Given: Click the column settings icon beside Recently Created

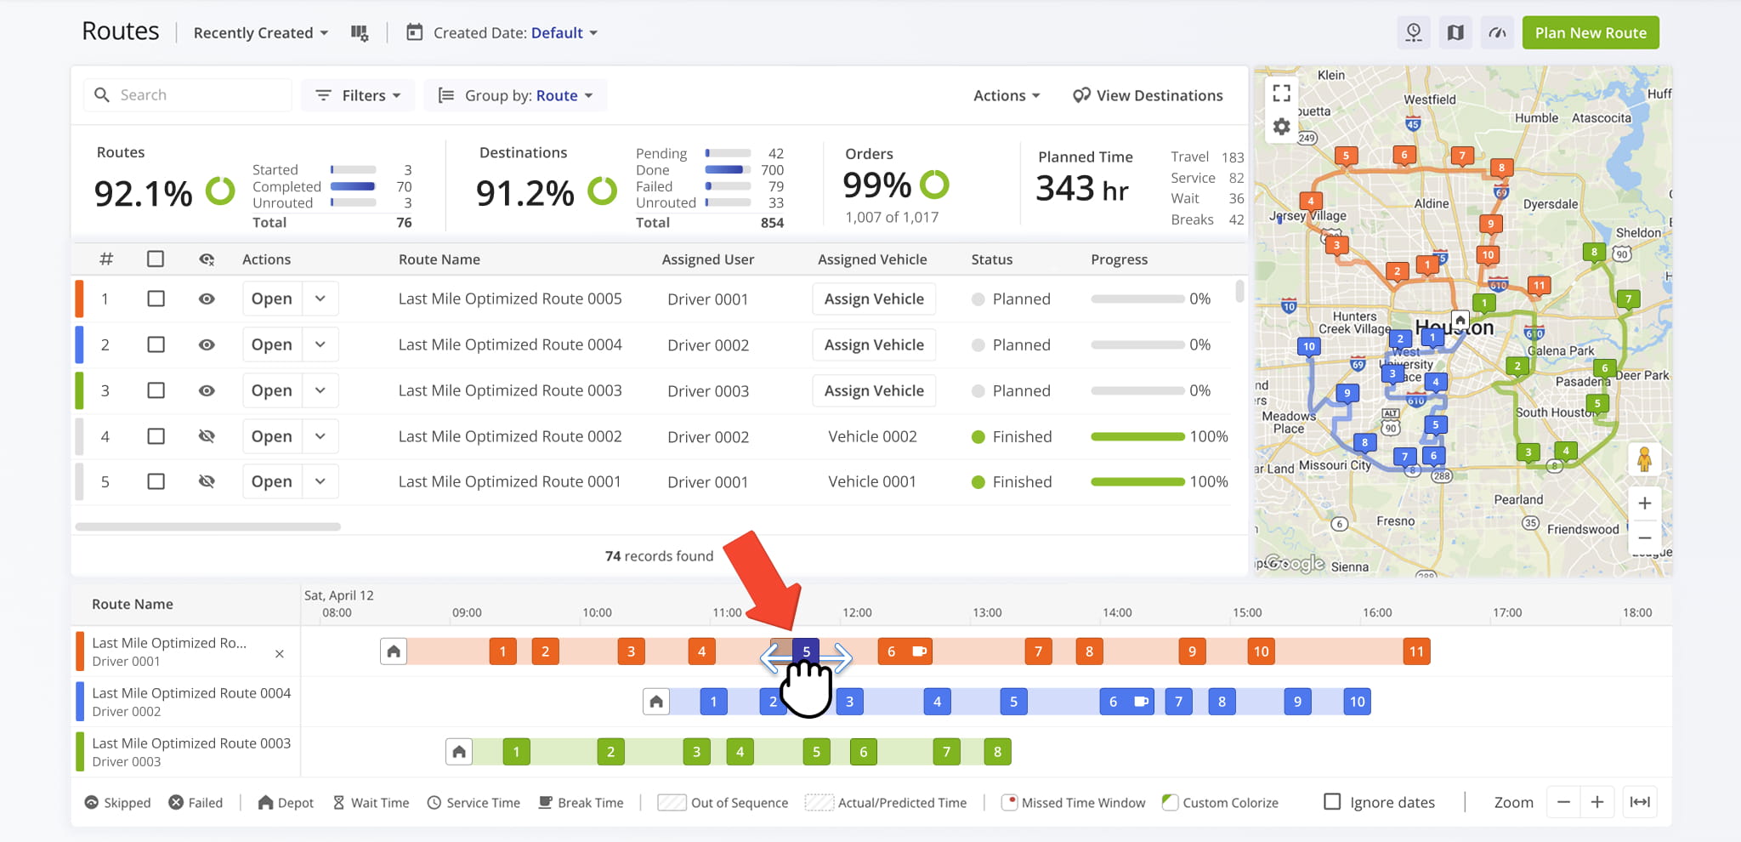Looking at the screenshot, I should point(360,31).
